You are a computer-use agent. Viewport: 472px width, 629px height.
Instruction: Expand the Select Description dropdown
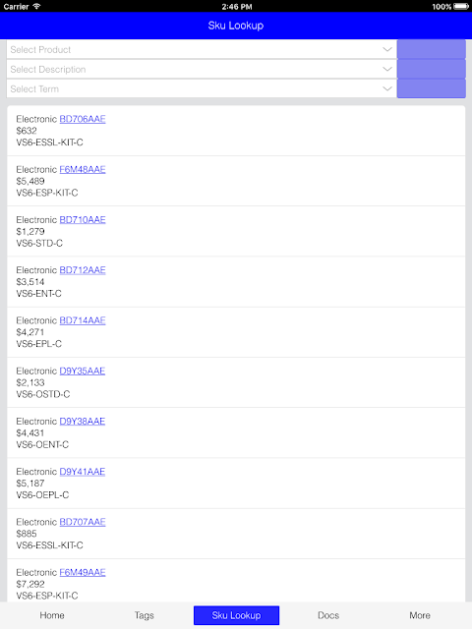202,69
